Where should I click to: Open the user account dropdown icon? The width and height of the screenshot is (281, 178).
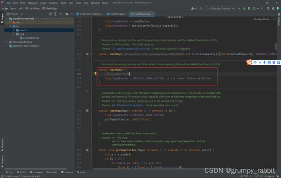193,8
